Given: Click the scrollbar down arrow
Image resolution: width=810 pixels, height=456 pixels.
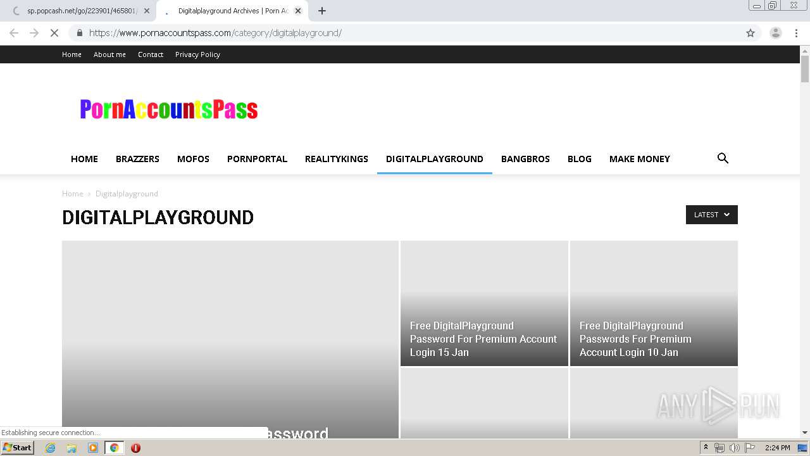Looking at the screenshot, I should [805, 433].
